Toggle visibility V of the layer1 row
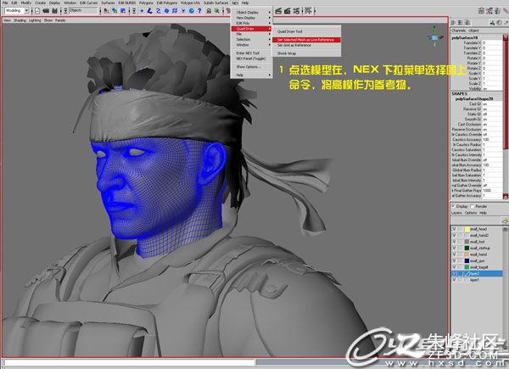The height and width of the screenshot is (369, 509). pyautogui.click(x=454, y=280)
